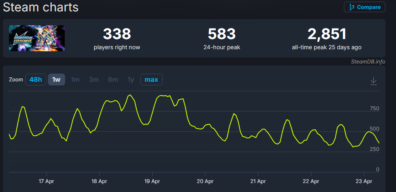The width and height of the screenshot is (396, 192).
Task: Click the 338 players right now figure
Action: pyautogui.click(x=117, y=34)
